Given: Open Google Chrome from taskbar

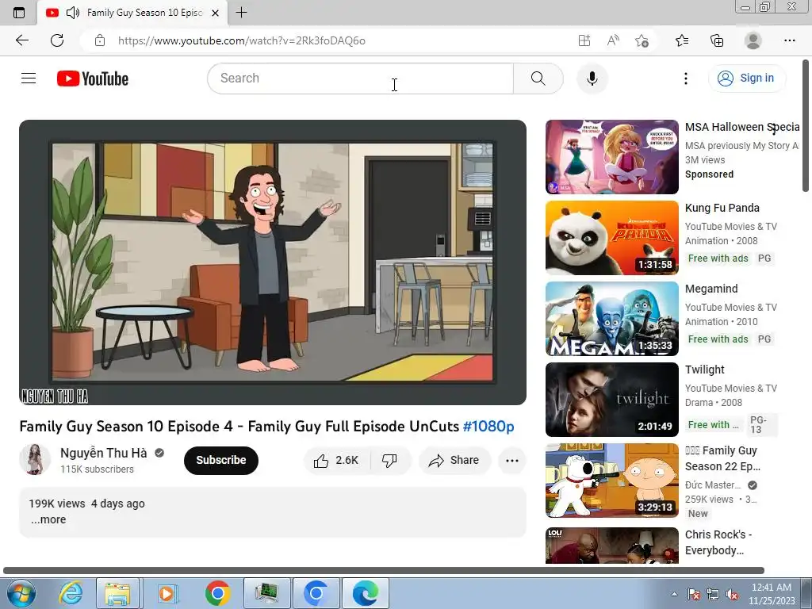Looking at the screenshot, I should 217,593.
